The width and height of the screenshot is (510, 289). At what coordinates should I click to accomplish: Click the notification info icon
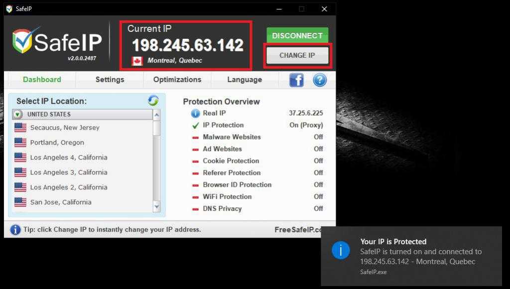[x=341, y=251]
